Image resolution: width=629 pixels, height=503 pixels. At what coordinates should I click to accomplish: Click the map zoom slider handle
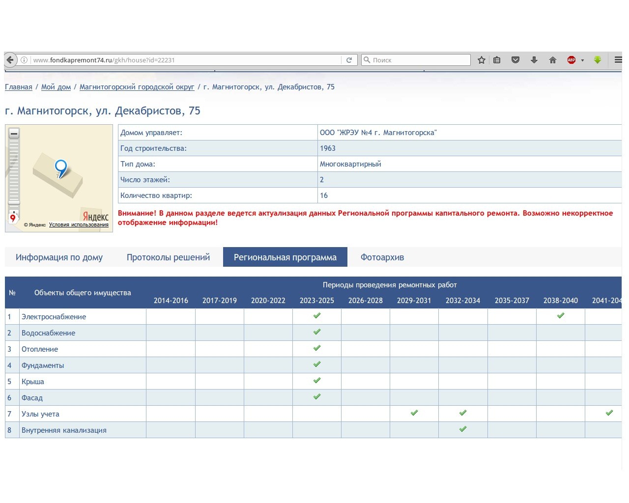14,202
